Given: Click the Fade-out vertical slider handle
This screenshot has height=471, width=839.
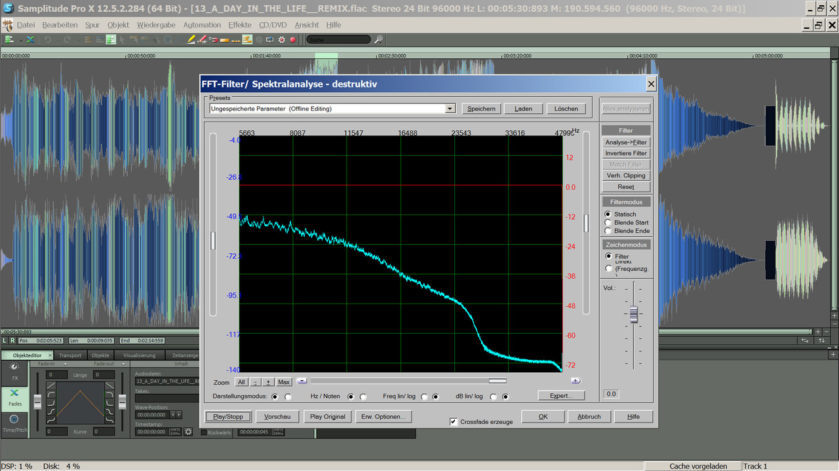Looking at the screenshot, I should pyautogui.click(x=122, y=401).
